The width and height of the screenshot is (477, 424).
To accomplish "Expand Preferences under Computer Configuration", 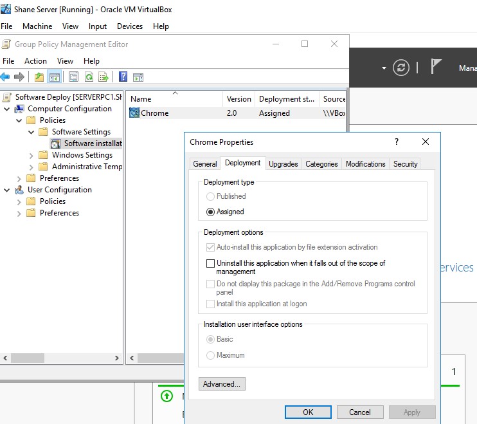I will point(19,179).
